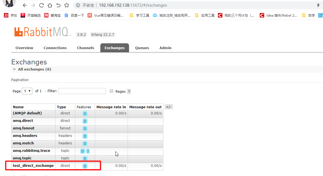323x176 pixels.
Task: Open the amq.rabbitmq.trace exchange
Action: (31, 151)
